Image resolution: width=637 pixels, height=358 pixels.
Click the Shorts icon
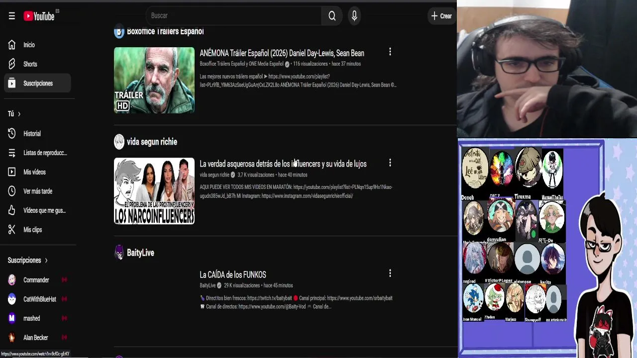click(x=12, y=64)
